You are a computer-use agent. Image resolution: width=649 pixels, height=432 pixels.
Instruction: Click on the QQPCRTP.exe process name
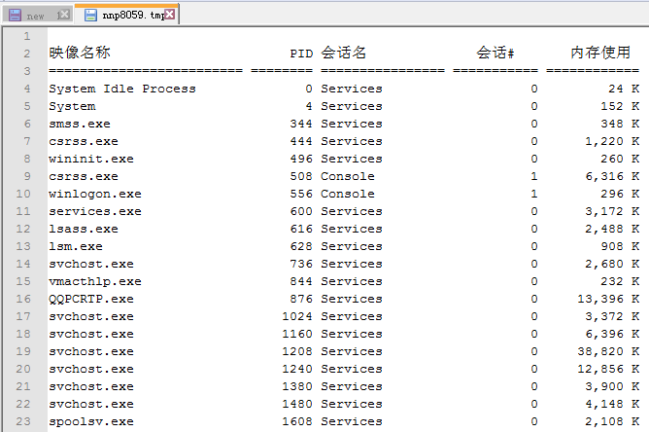(91, 299)
